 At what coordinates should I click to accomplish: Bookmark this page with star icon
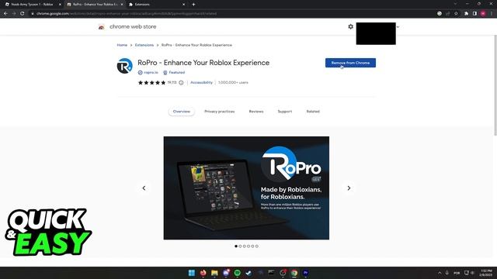click(x=456, y=14)
